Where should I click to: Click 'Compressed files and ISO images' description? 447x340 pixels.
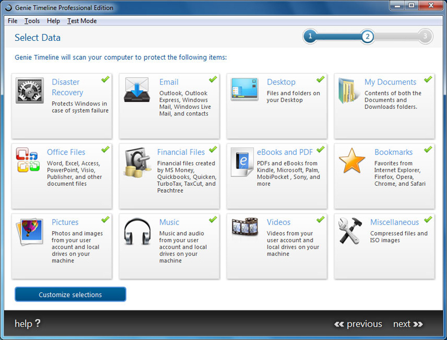point(399,237)
